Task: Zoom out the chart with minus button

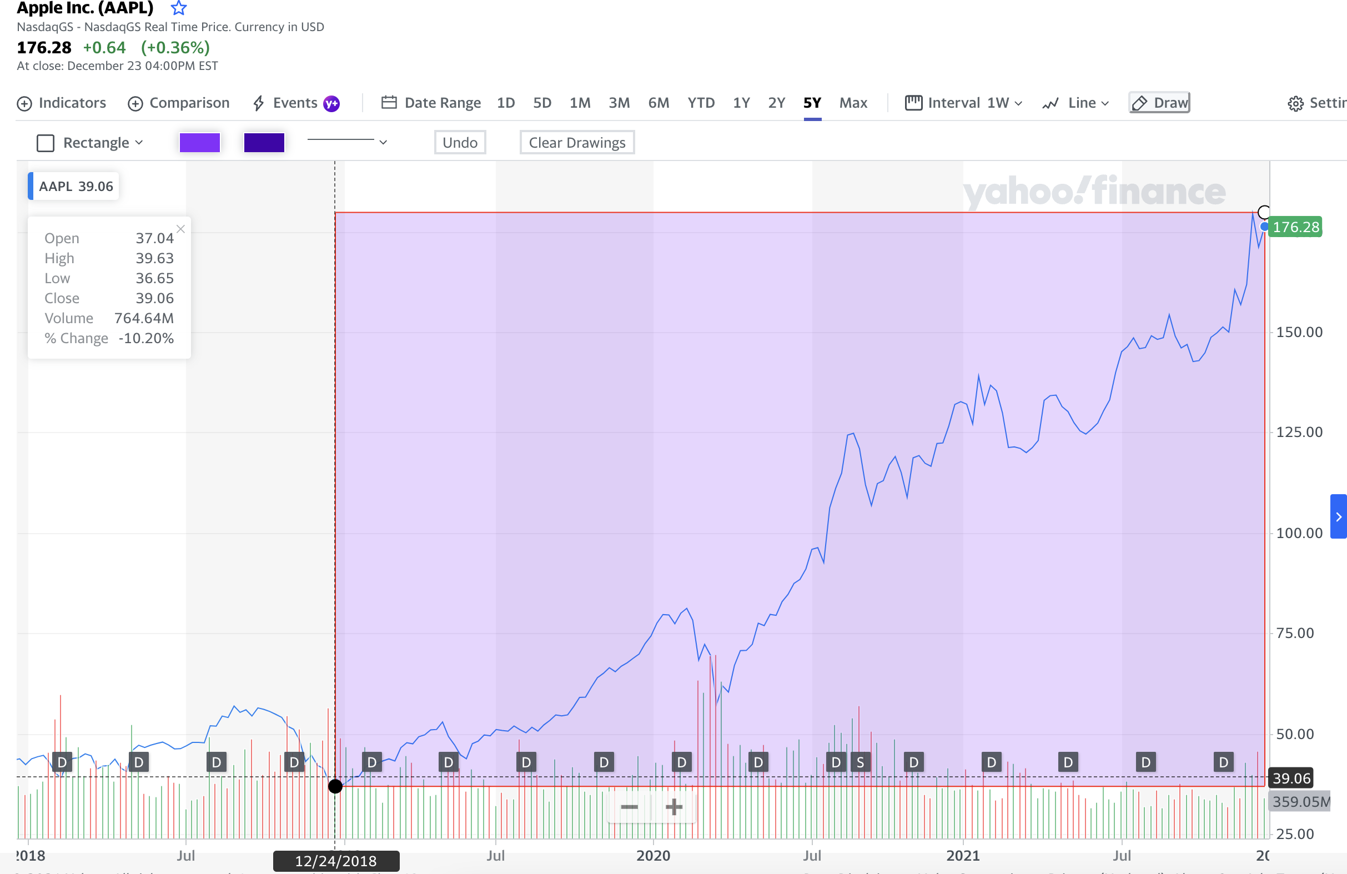Action: 629,807
